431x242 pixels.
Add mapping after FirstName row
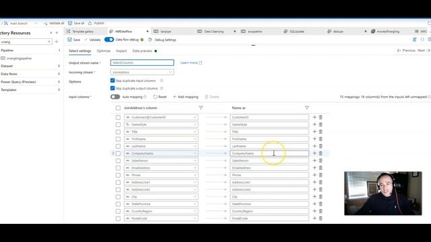tap(314, 139)
